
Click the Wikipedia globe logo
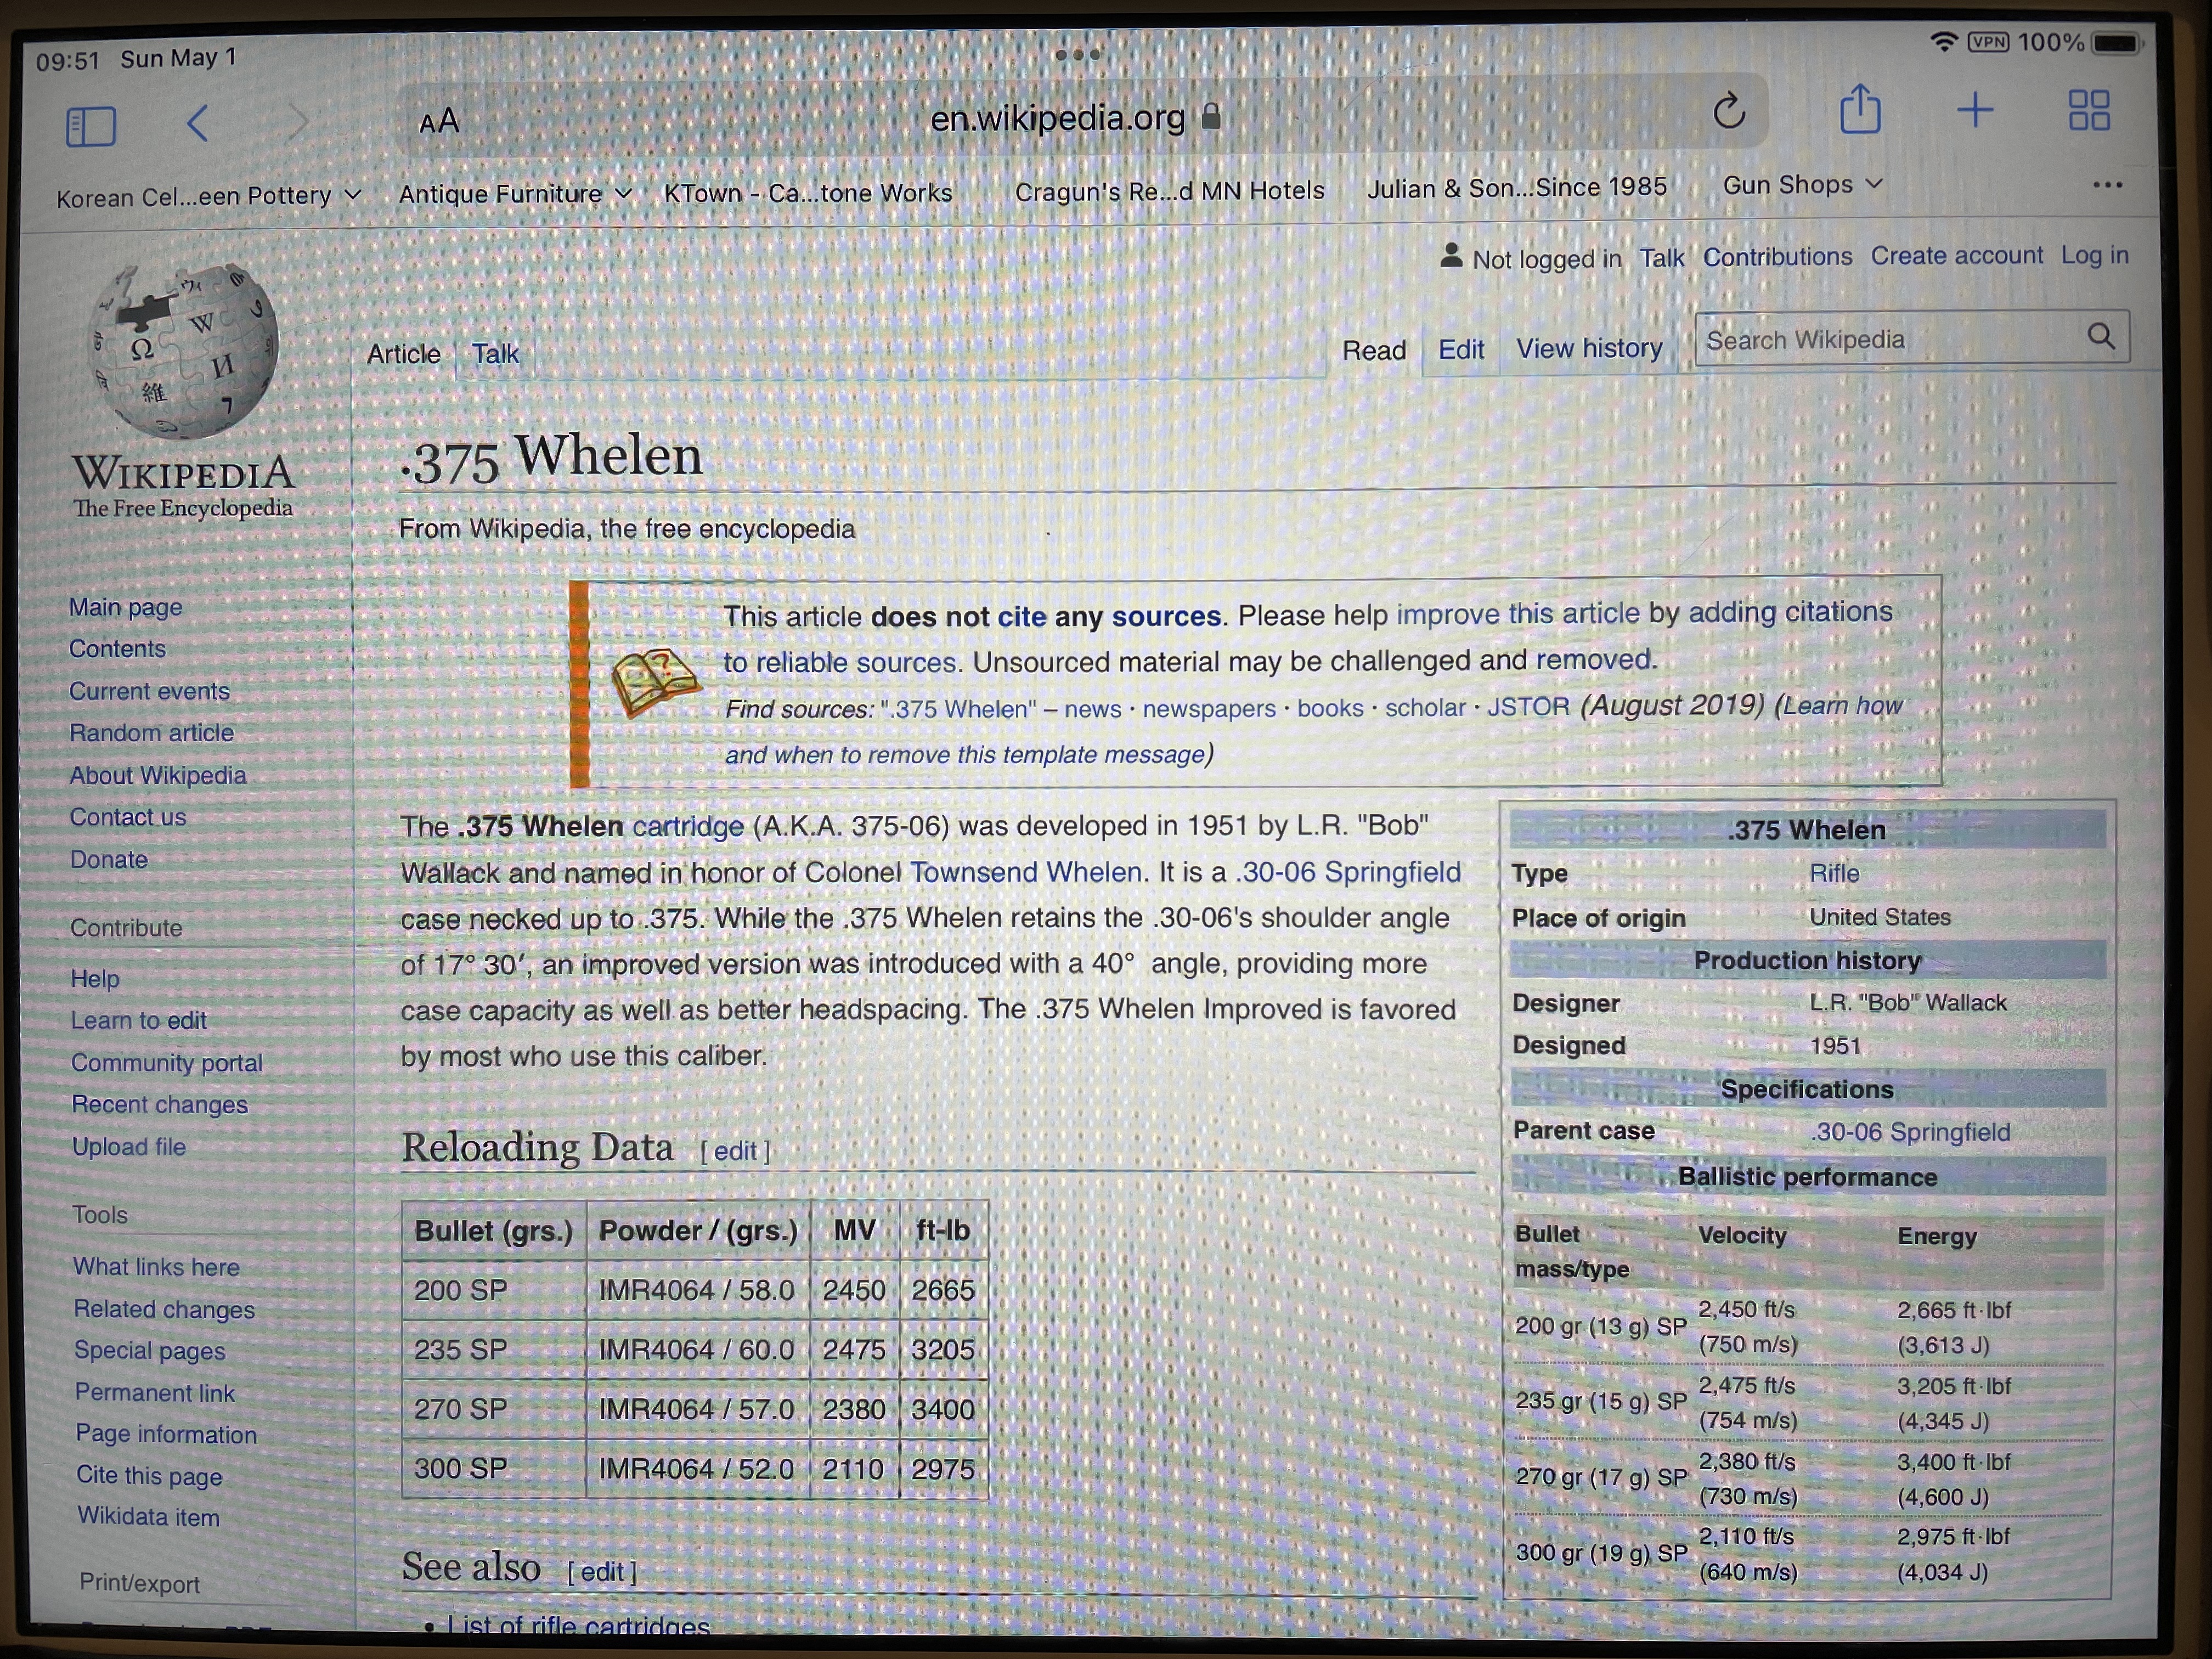tap(183, 350)
